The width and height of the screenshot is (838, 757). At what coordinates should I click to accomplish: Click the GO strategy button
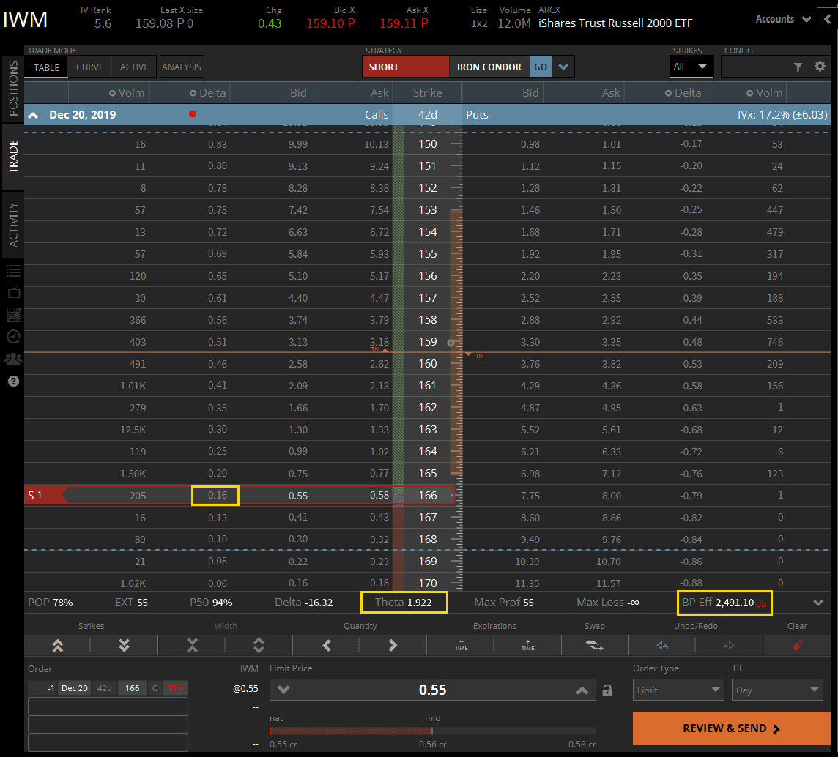pyautogui.click(x=540, y=67)
